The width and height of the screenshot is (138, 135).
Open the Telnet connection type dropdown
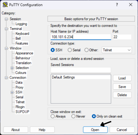(x=117, y=50)
